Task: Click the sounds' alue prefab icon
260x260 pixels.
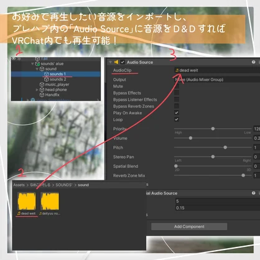Action: (x=37, y=63)
